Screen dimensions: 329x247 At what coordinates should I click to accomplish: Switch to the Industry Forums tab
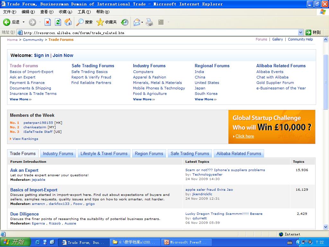coord(58,153)
